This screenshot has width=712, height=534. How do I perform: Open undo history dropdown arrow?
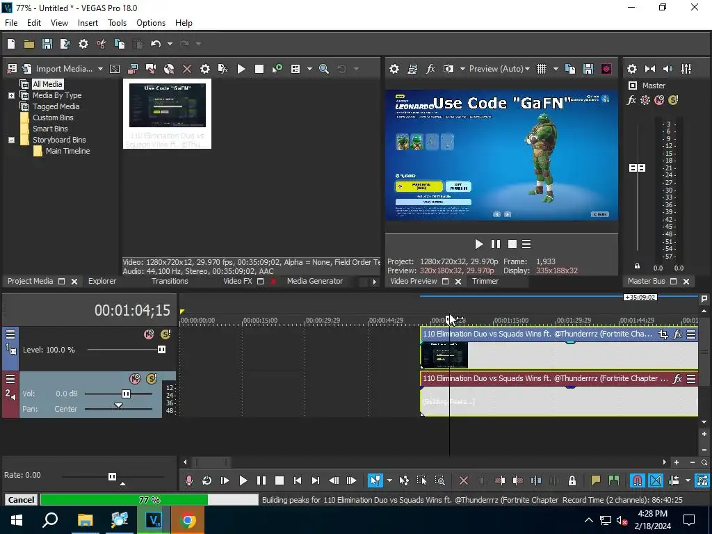[x=170, y=44]
